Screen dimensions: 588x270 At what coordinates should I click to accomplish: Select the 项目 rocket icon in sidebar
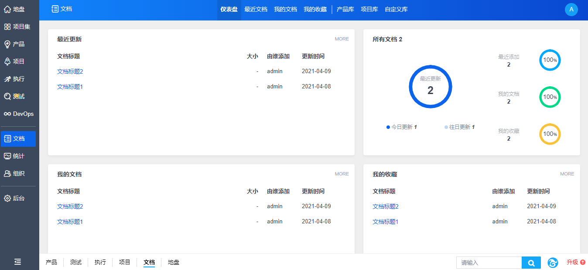7,61
